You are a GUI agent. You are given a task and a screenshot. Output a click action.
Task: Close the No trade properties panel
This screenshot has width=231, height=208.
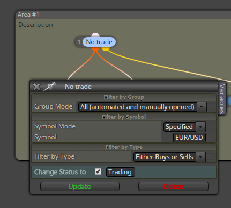36,87
